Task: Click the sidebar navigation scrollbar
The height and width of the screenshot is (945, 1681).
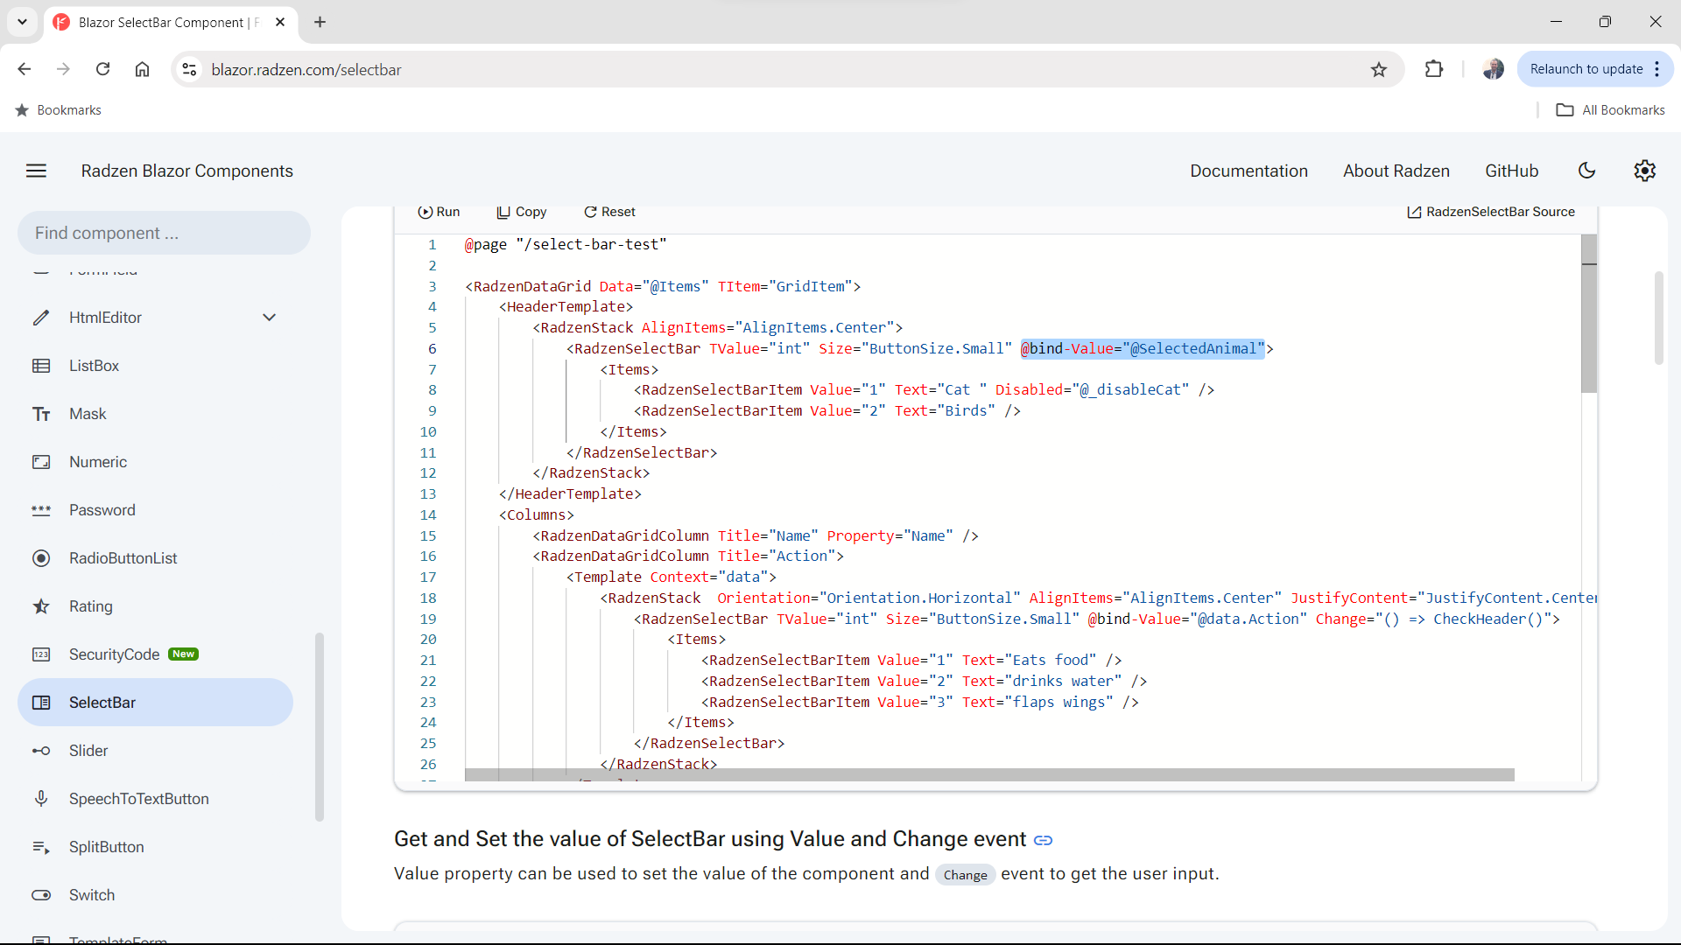Action: pyautogui.click(x=319, y=726)
